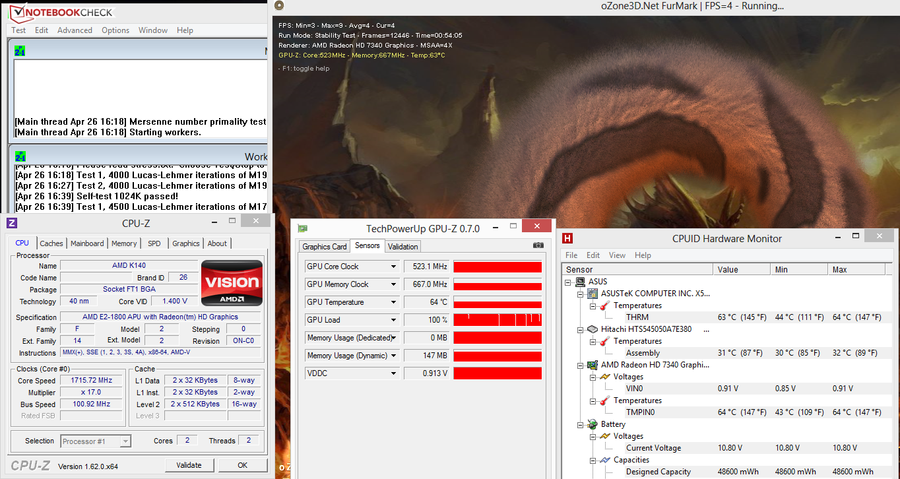Open the View menu in HWMonitor
The image size is (900, 479).
click(617, 255)
